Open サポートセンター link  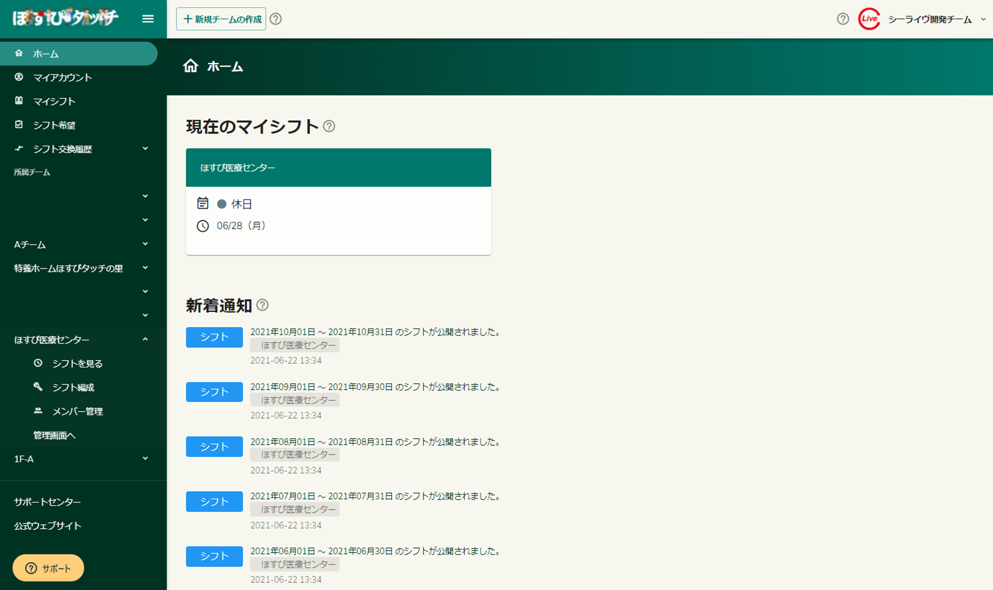pyautogui.click(x=47, y=502)
